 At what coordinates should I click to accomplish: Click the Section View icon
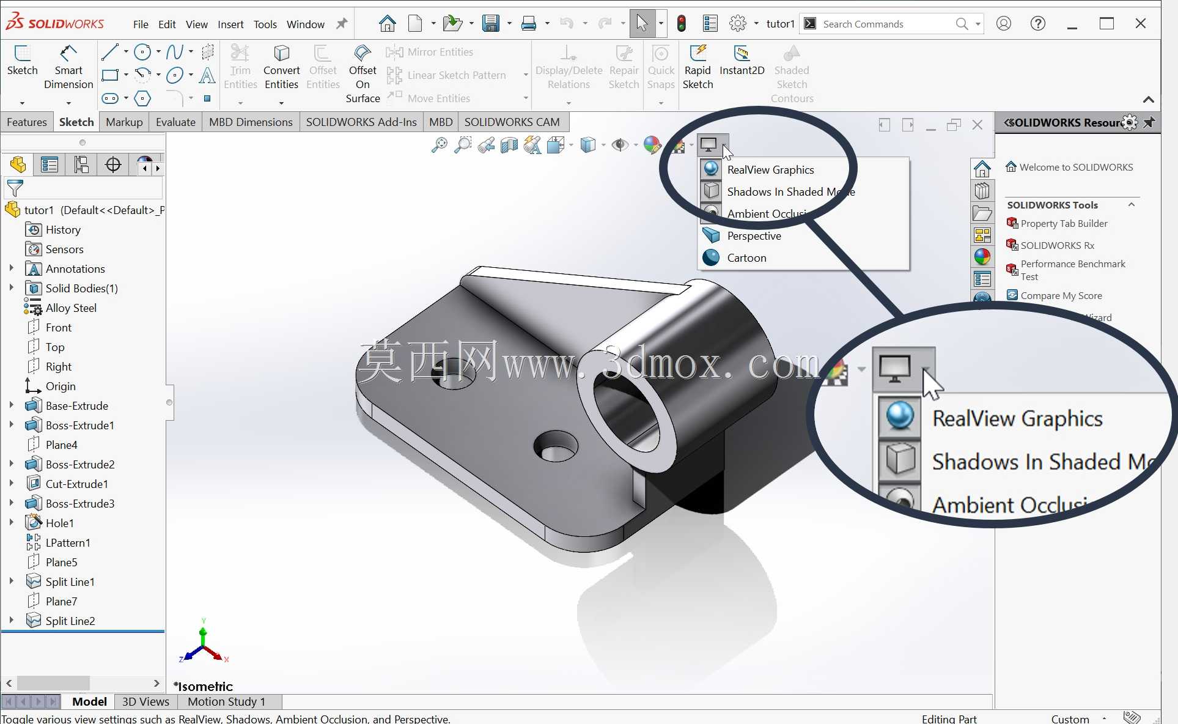tap(509, 145)
